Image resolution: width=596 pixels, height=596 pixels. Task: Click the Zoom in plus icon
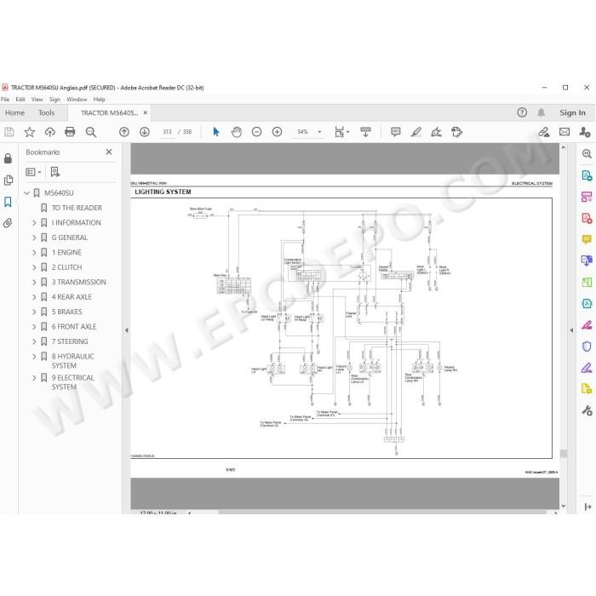click(277, 132)
